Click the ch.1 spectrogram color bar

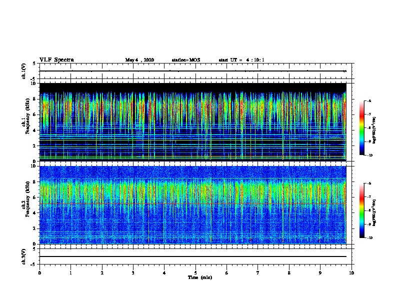(x=362, y=128)
